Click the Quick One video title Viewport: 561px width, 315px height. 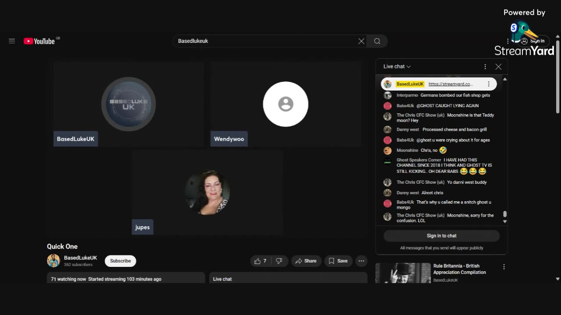pos(62,247)
